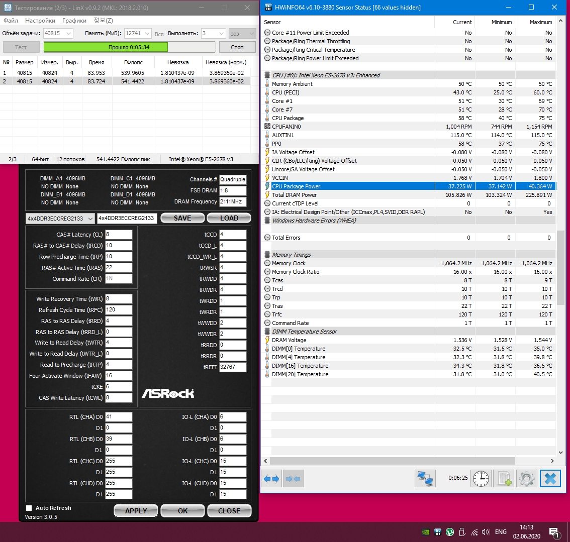The width and height of the screenshot is (570, 542).
Task: Click circle icon beside Memory Clock
Action: pyautogui.click(x=267, y=263)
